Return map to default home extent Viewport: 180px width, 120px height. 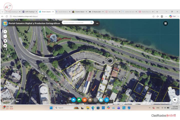(5, 41)
